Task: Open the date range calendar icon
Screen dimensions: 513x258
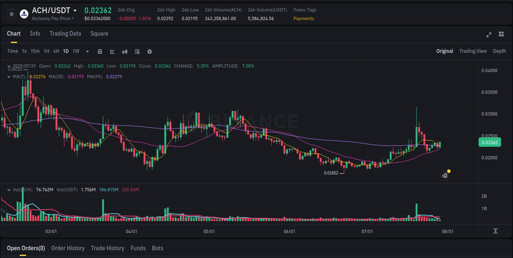Action: click(100, 52)
